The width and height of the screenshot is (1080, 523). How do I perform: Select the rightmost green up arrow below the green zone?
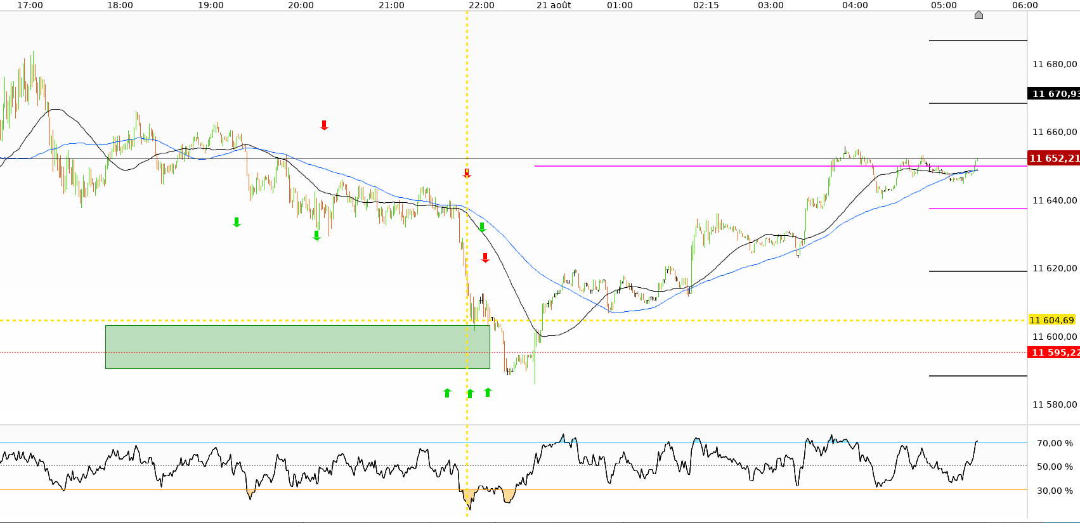(488, 392)
